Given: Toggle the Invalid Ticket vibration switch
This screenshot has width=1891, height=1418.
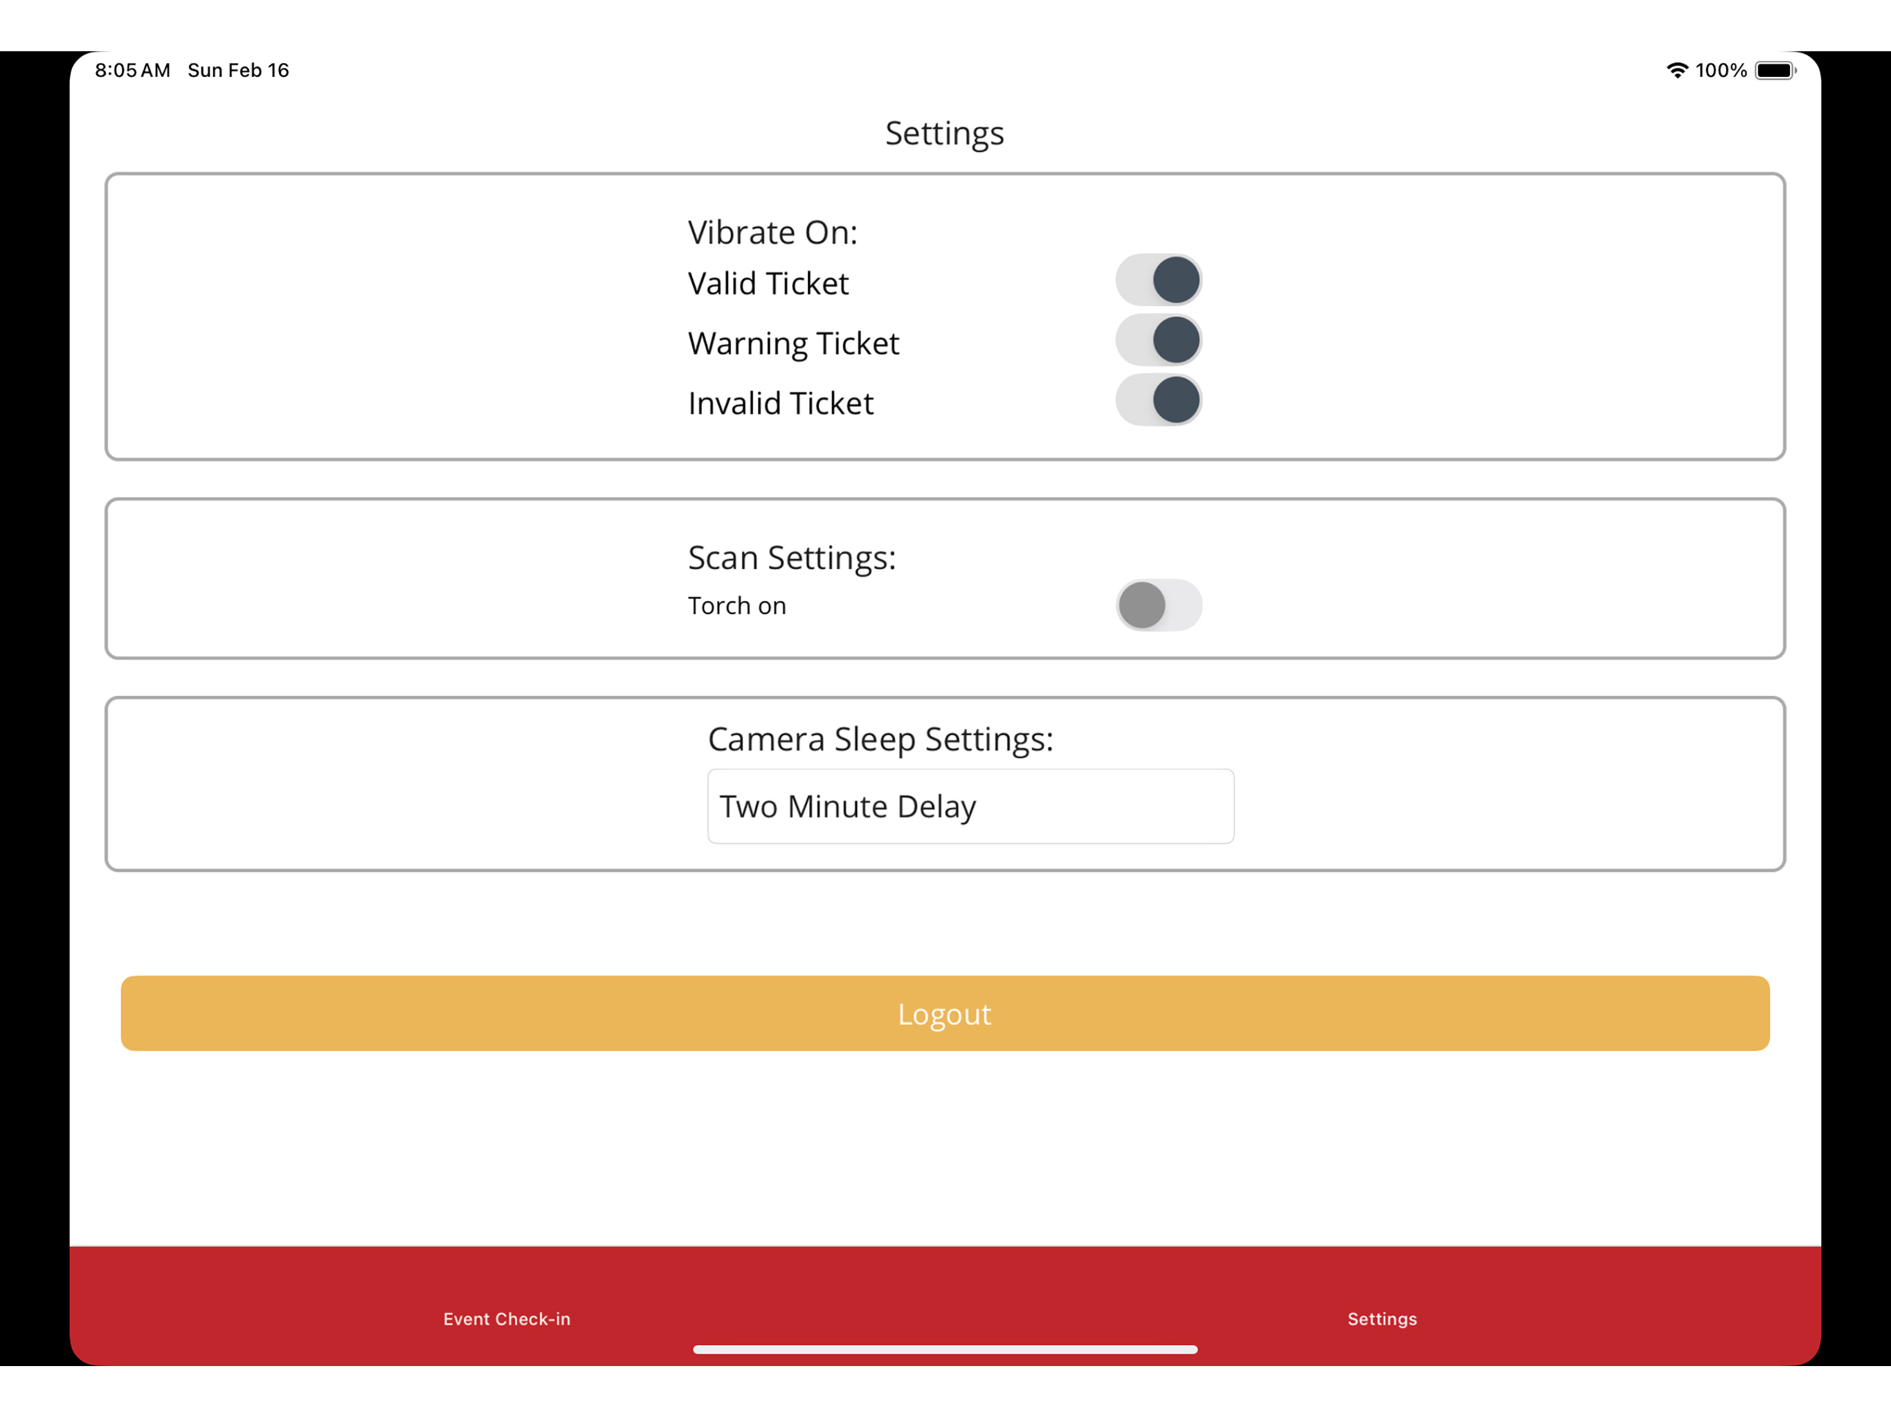Looking at the screenshot, I should [1159, 400].
